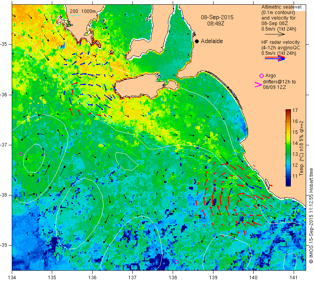Click the 'drifters@12h to' legend text

tap(279, 82)
